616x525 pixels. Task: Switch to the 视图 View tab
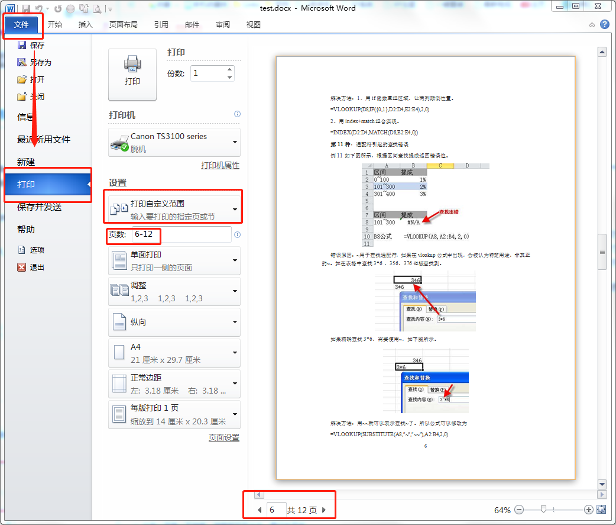(x=254, y=25)
